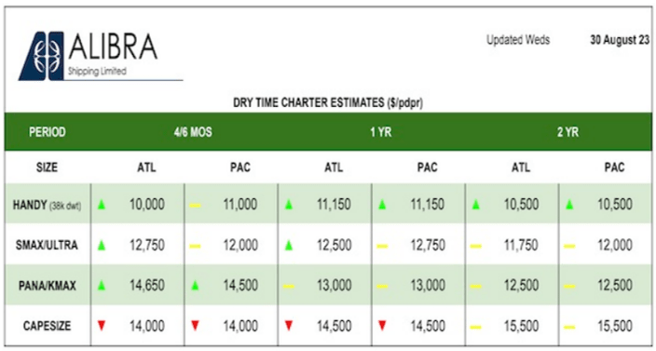Click the 30 August 23 date
Viewport: 656px width, 351px height.
pos(620,40)
